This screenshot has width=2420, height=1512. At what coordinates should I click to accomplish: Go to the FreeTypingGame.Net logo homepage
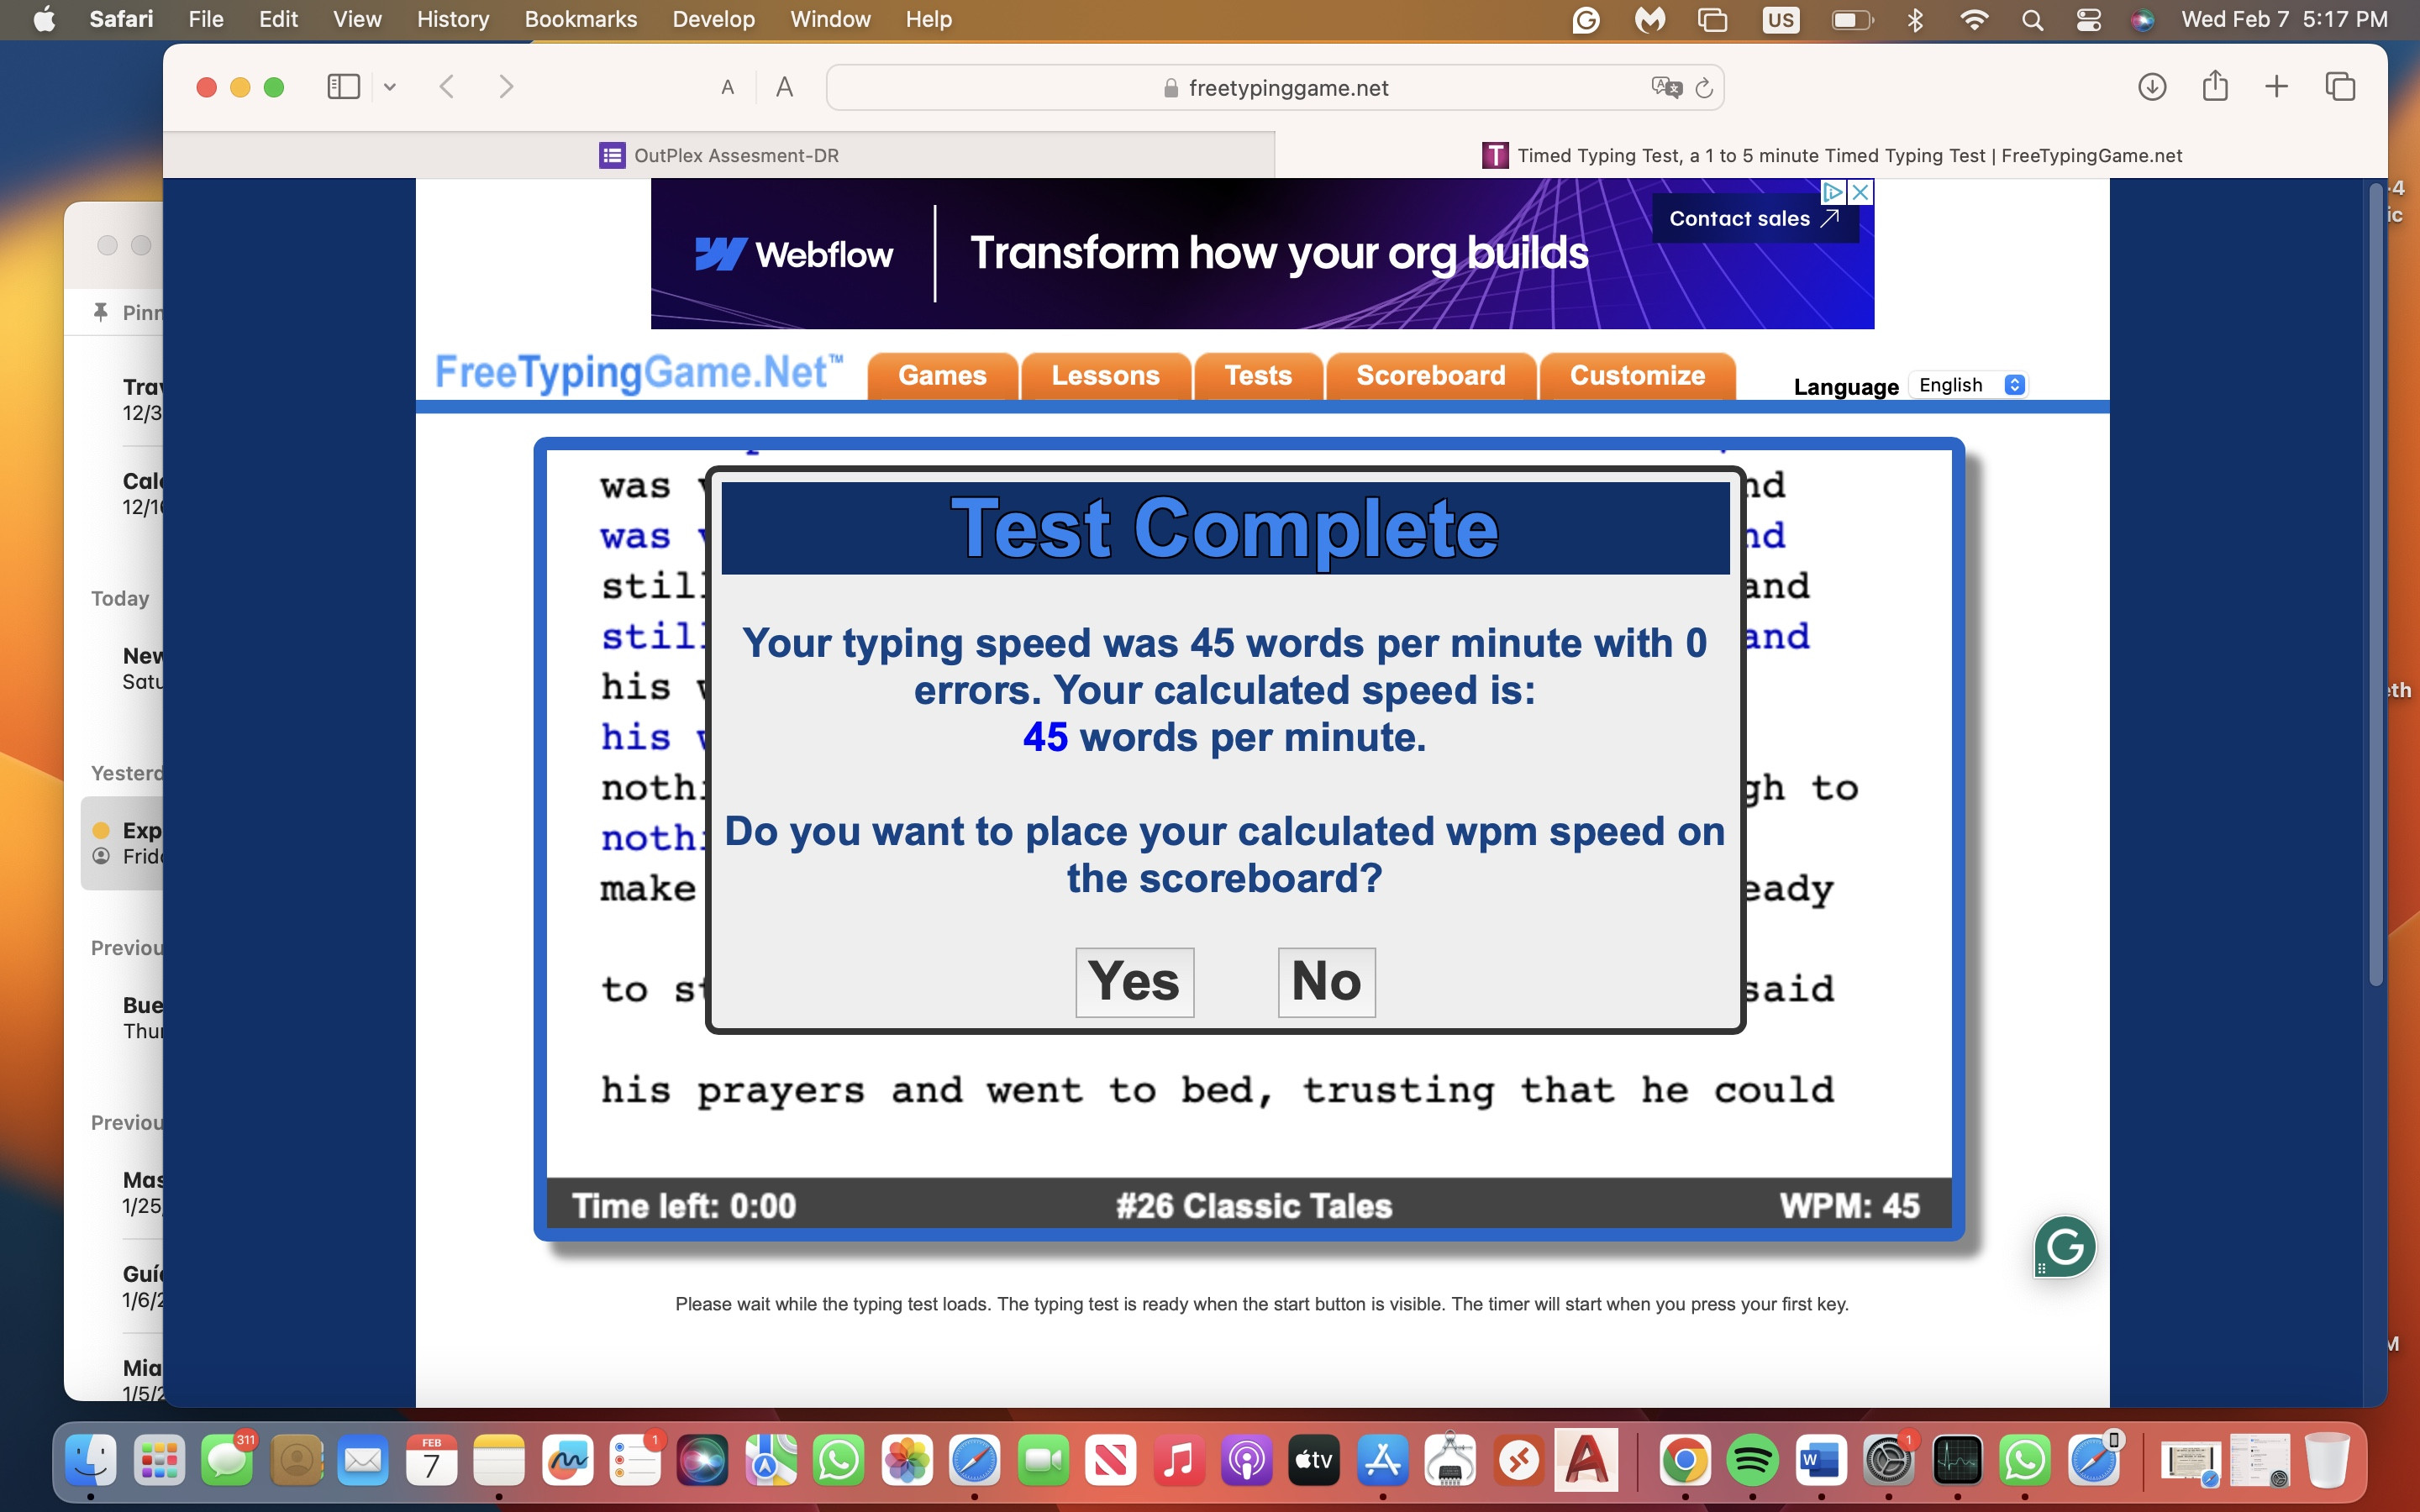(x=639, y=373)
